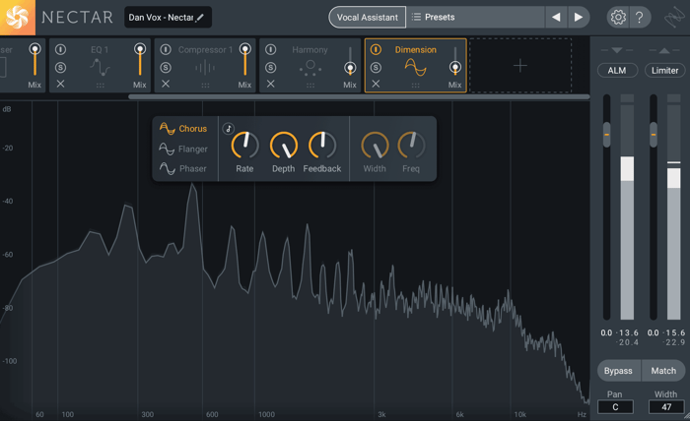Edit the Pan value field
This screenshot has height=421, width=690.
coord(615,407)
